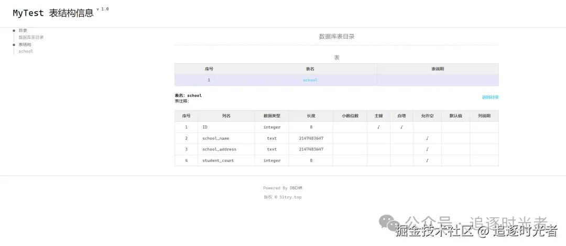The height and width of the screenshot is (246, 566).
Task: Click the length 8 in the student_count row
Action: click(x=311, y=161)
